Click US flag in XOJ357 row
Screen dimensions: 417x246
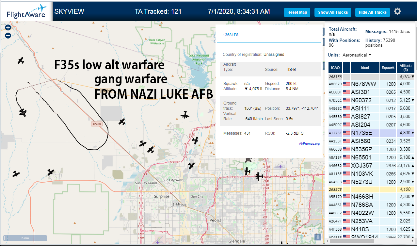click(346, 166)
